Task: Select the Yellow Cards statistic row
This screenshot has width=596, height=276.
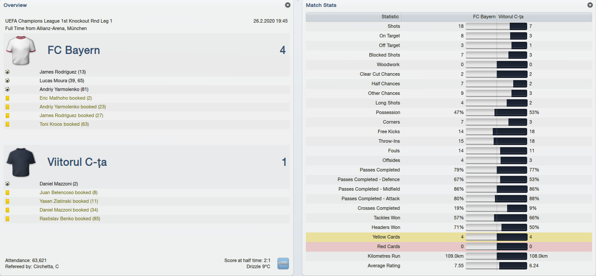Action: 449,237
